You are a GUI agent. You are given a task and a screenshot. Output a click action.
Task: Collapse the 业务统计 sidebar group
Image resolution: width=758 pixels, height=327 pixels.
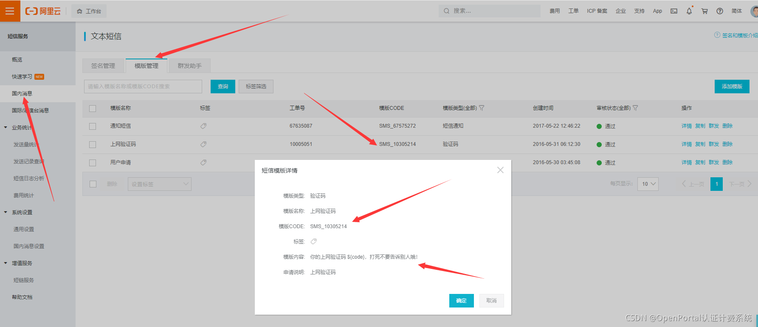(x=6, y=127)
